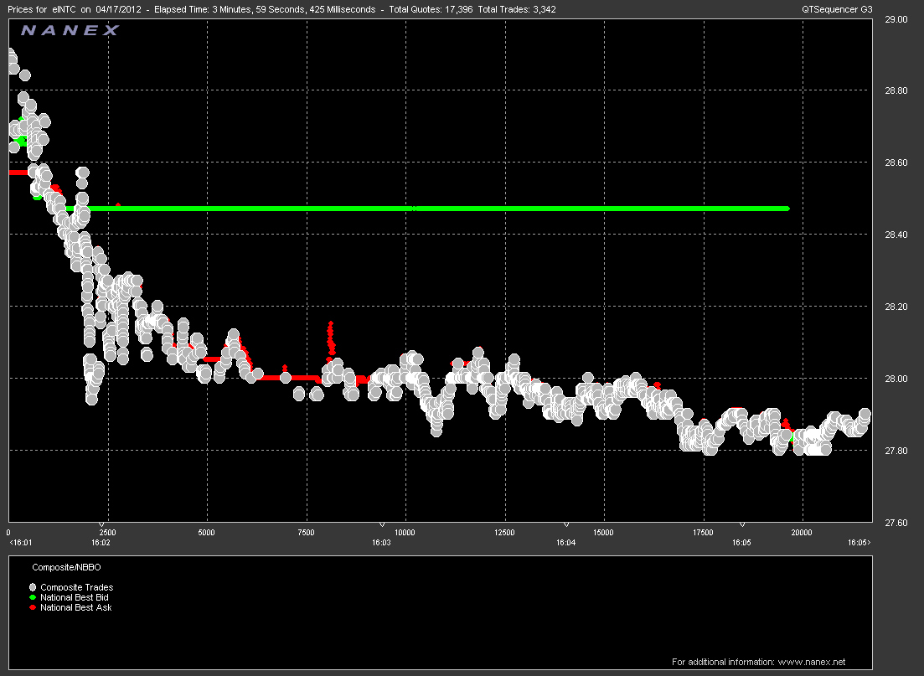Click the 15000 tick label on x-axis
The image size is (924, 676).
click(x=603, y=532)
